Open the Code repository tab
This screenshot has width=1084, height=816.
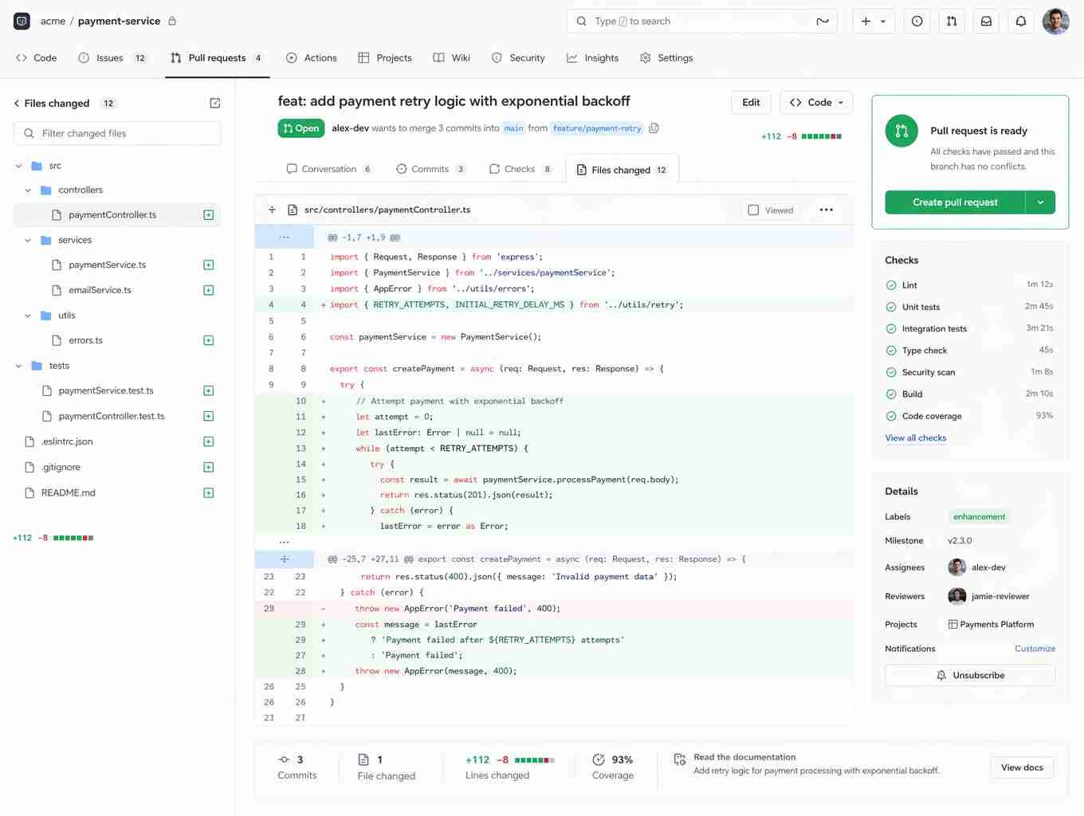pyautogui.click(x=37, y=58)
